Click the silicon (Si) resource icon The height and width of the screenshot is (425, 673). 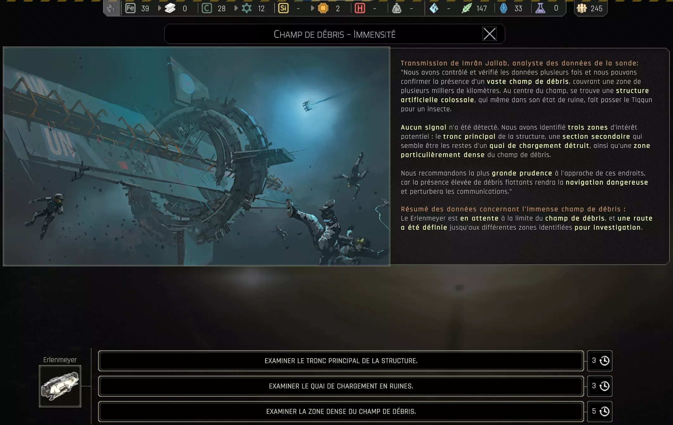283,8
